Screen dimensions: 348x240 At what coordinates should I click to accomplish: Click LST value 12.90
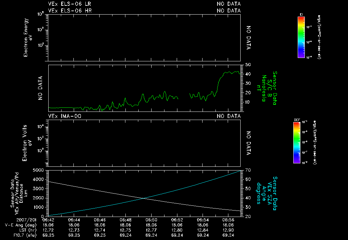(228, 230)
